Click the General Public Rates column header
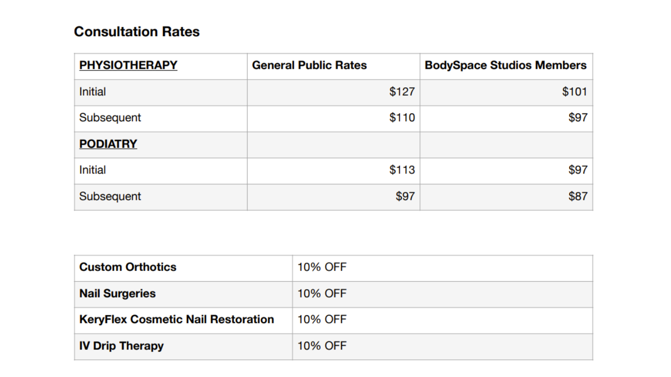 click(309, 65)
